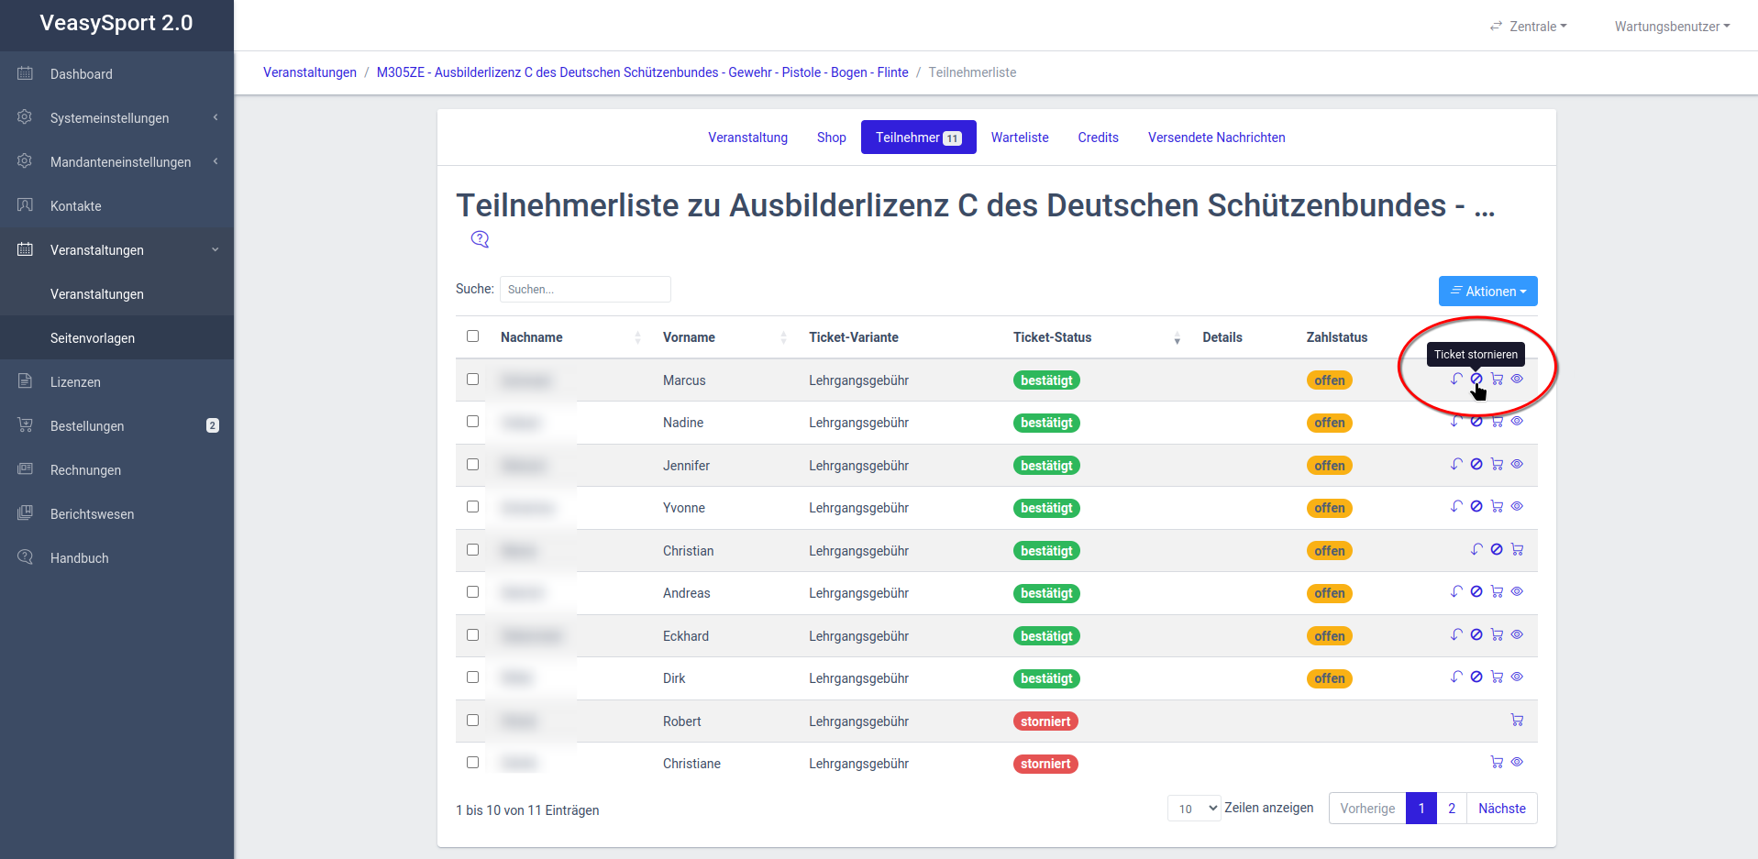Click curved arrow icon in Jennifer row
Viewport: 1758px width, 859px height.
pos(1456,464)
